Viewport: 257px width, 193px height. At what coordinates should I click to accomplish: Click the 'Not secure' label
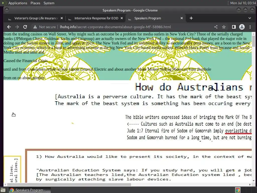(x=47, y=27)
